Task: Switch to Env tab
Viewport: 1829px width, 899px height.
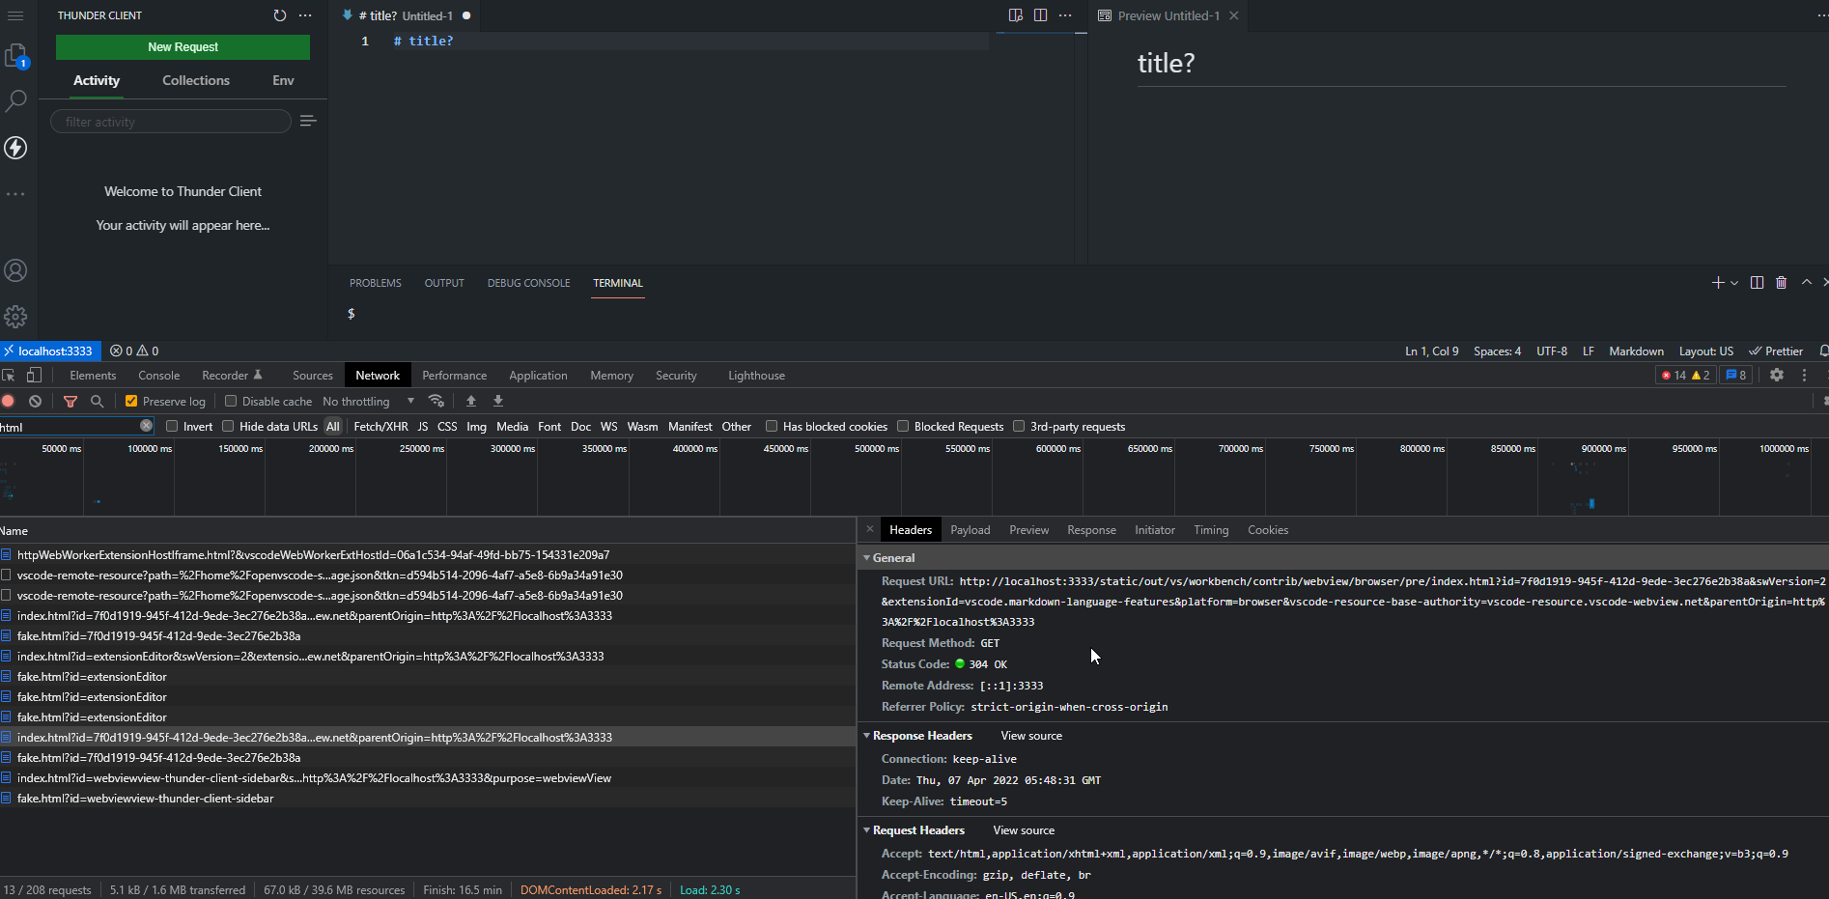Action: click(283, 80)
